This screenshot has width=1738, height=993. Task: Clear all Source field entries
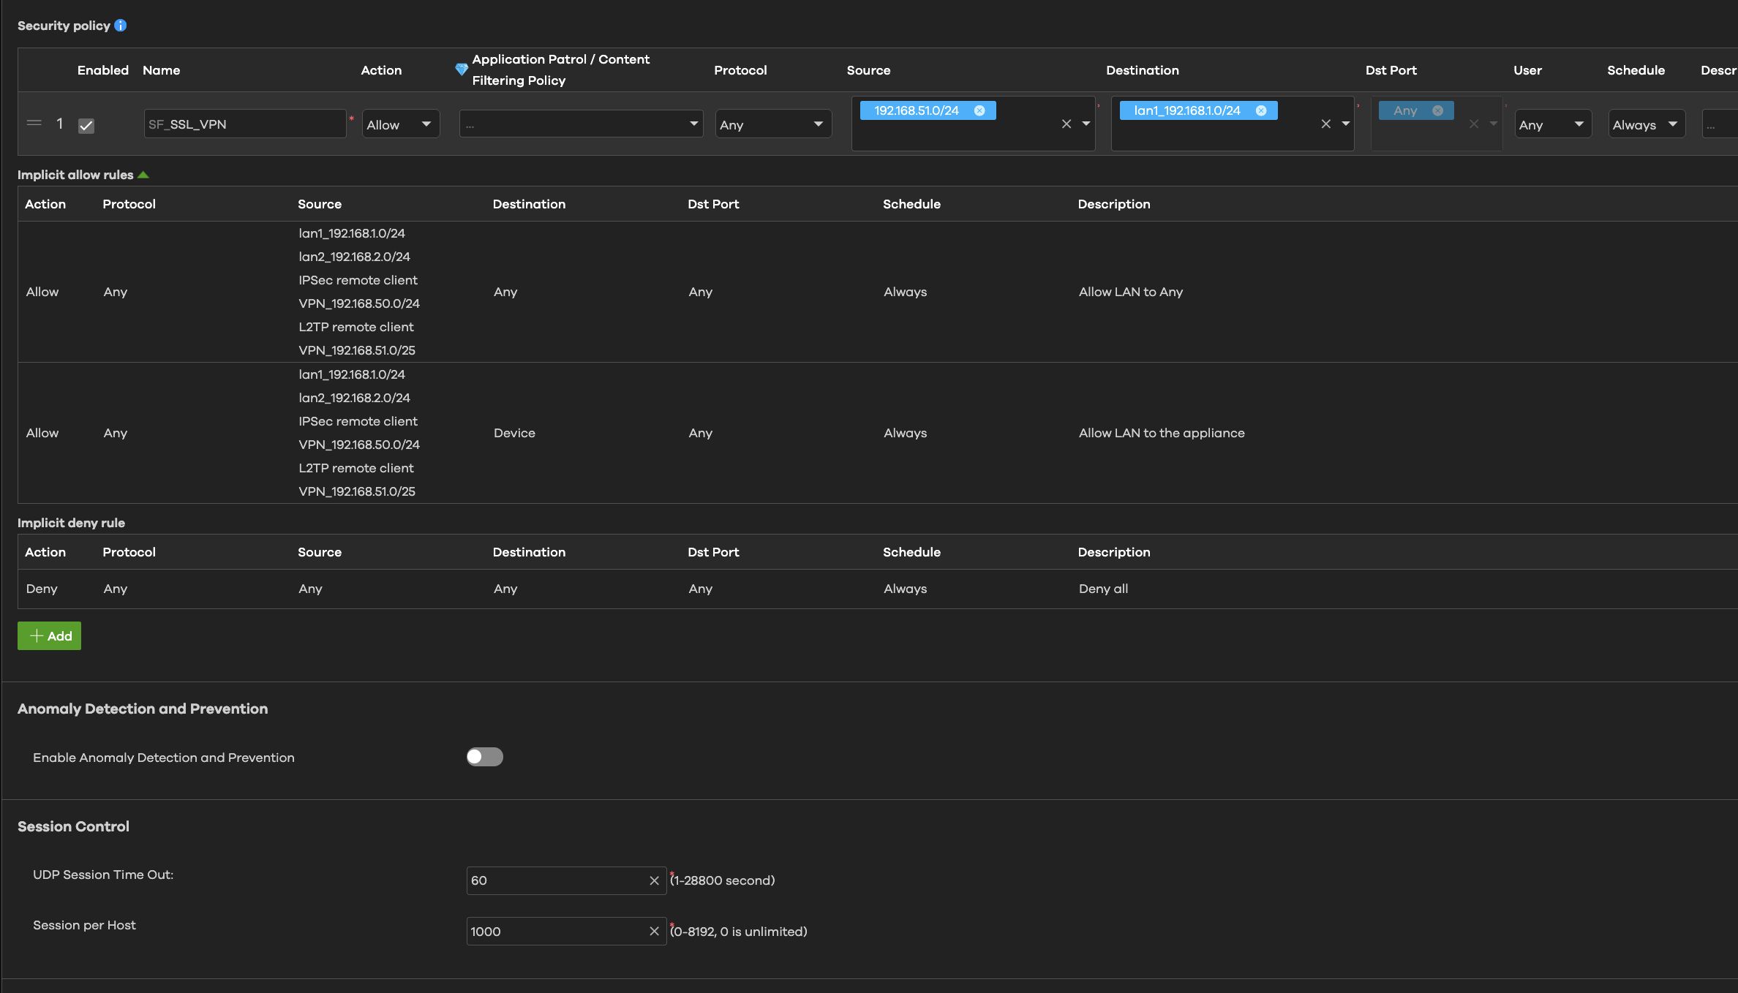(x=1066, y=124)
